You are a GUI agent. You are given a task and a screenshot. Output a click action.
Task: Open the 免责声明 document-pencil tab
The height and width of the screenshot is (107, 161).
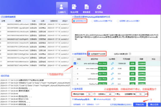coord(74,8)
